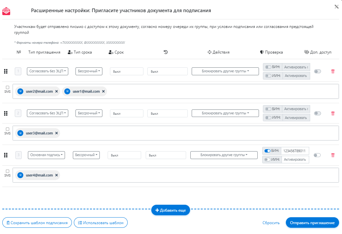Remove user2@mail.com from recipients
Image resolution: width=342 pixels, height=234 pixels.
coord(56,91)
